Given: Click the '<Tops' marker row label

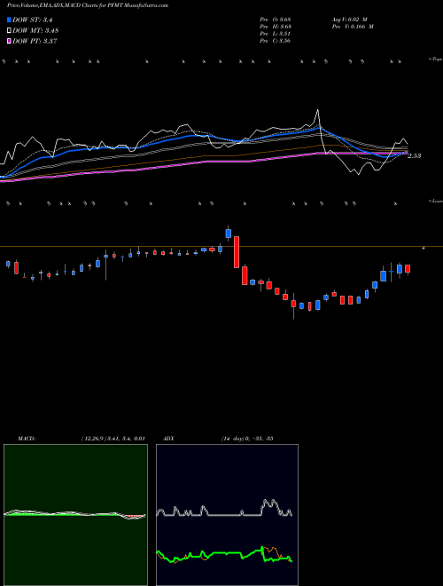Looking at the screenshot, I should (436, 59).
